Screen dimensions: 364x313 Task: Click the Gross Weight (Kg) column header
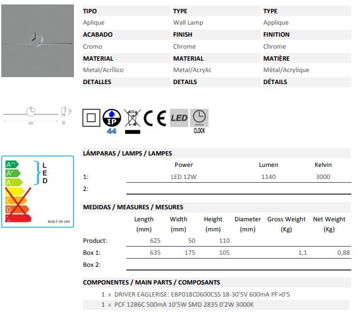pos(286,224)
